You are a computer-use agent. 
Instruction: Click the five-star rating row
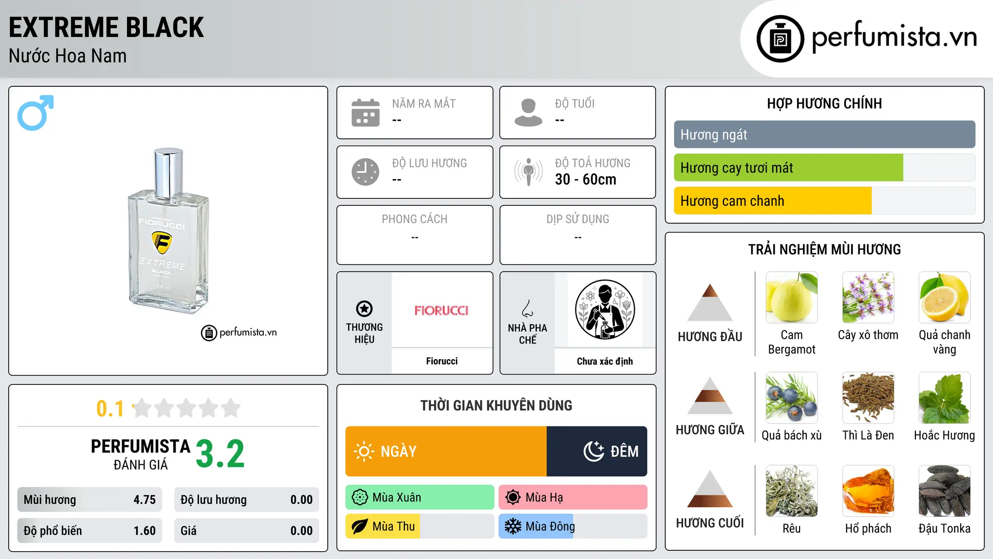(x=187, y=408)
